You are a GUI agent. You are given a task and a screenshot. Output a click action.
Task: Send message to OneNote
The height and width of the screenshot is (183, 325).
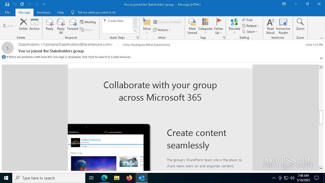click(x=167, y=22)
